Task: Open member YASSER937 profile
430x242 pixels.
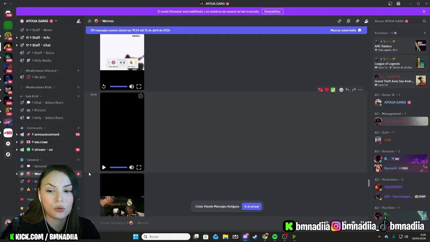Action: coord(401,187)
